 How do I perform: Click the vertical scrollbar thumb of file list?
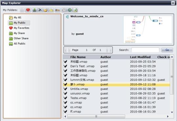pyautogui.click(x=172, y=77)
